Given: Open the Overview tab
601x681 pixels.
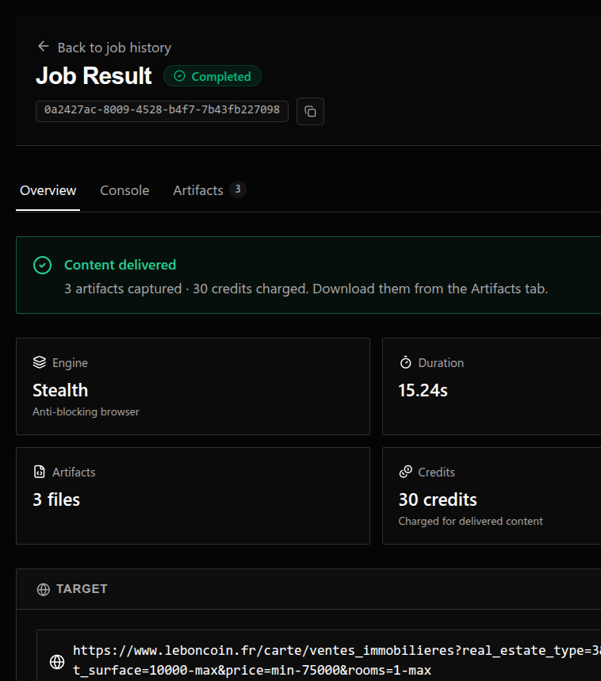Looking at the screenshot, I should pos(48,190).
